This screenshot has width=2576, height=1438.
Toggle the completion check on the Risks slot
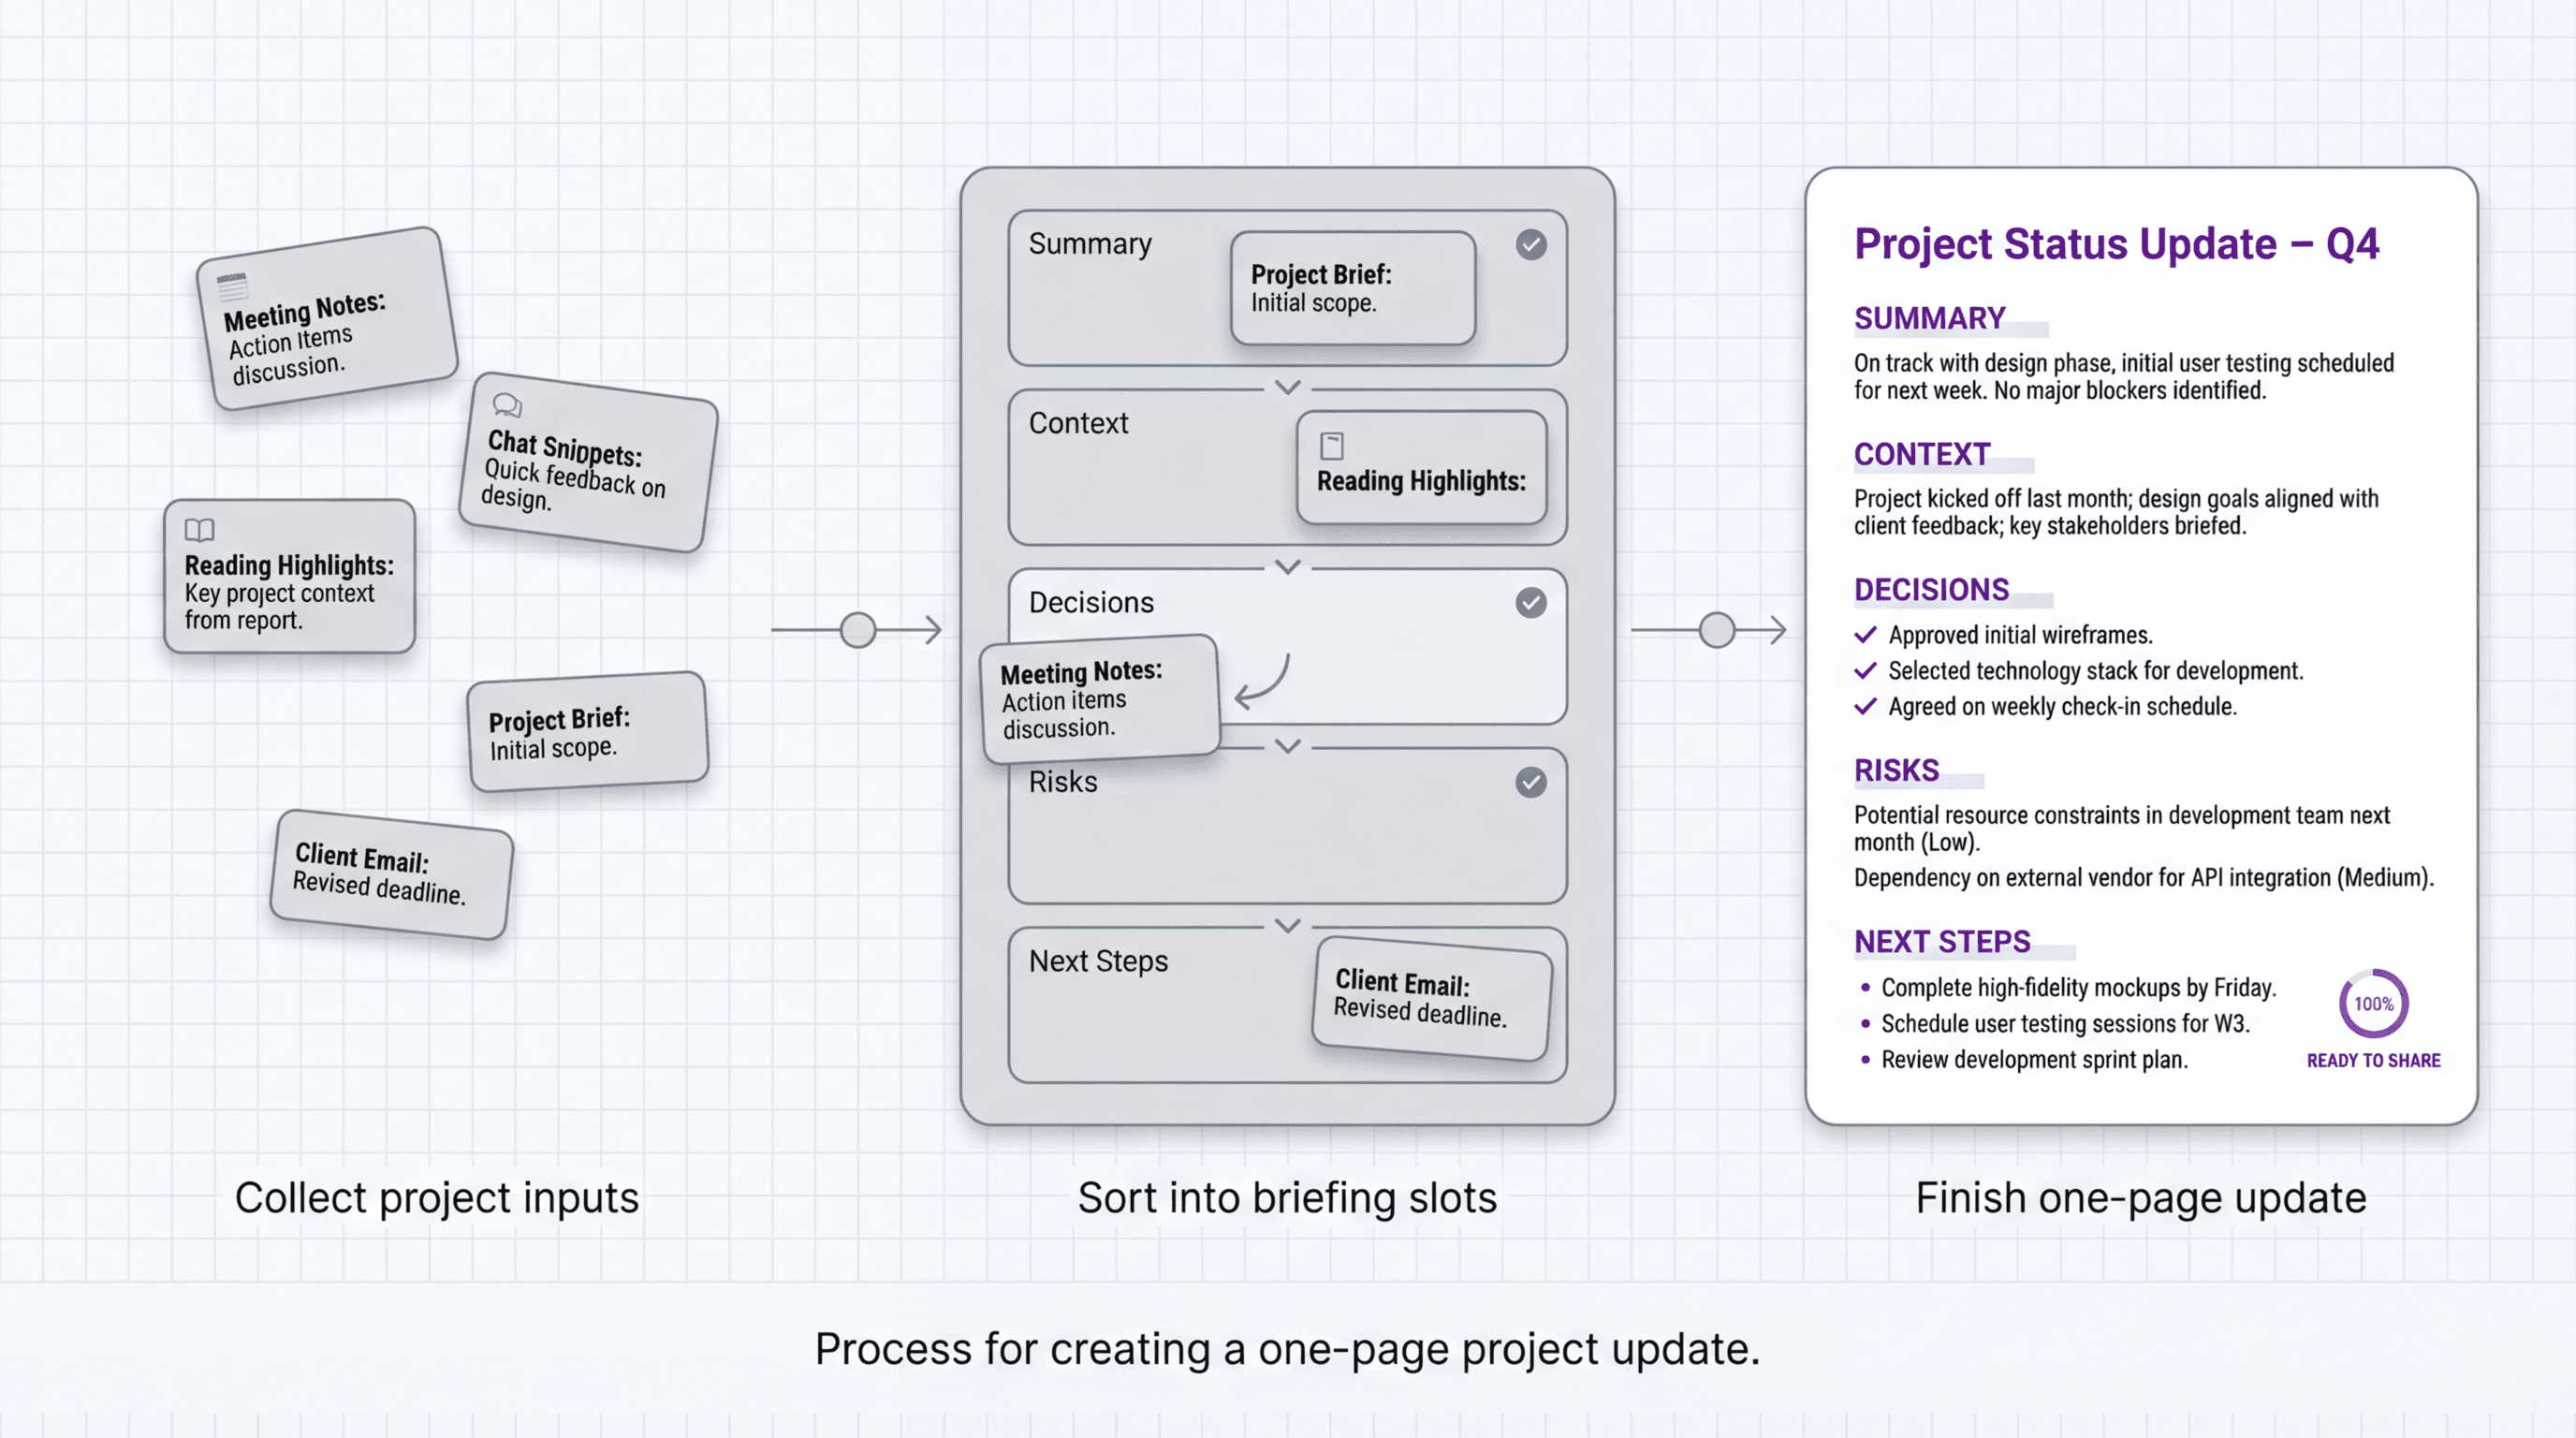click(1530, 783)
